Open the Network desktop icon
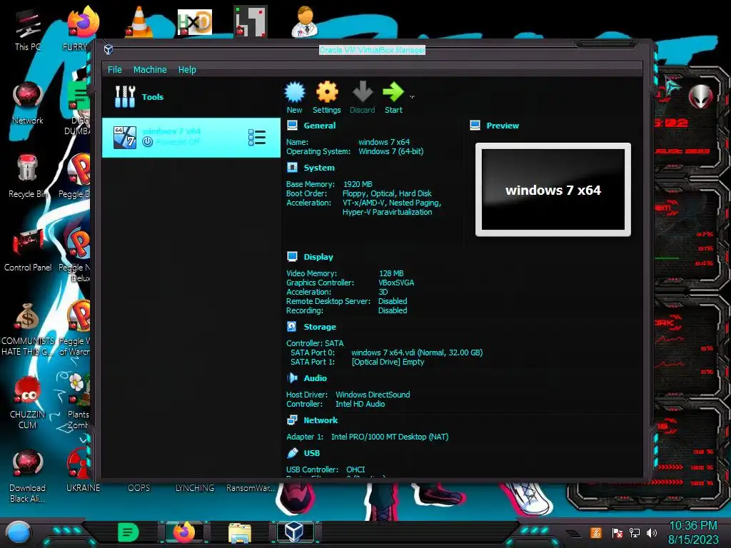This screenshot has width=731, height=548. click(28, 103)
